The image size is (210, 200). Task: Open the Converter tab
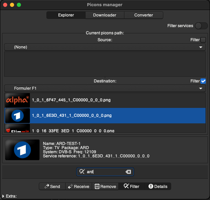coord(144,15)
